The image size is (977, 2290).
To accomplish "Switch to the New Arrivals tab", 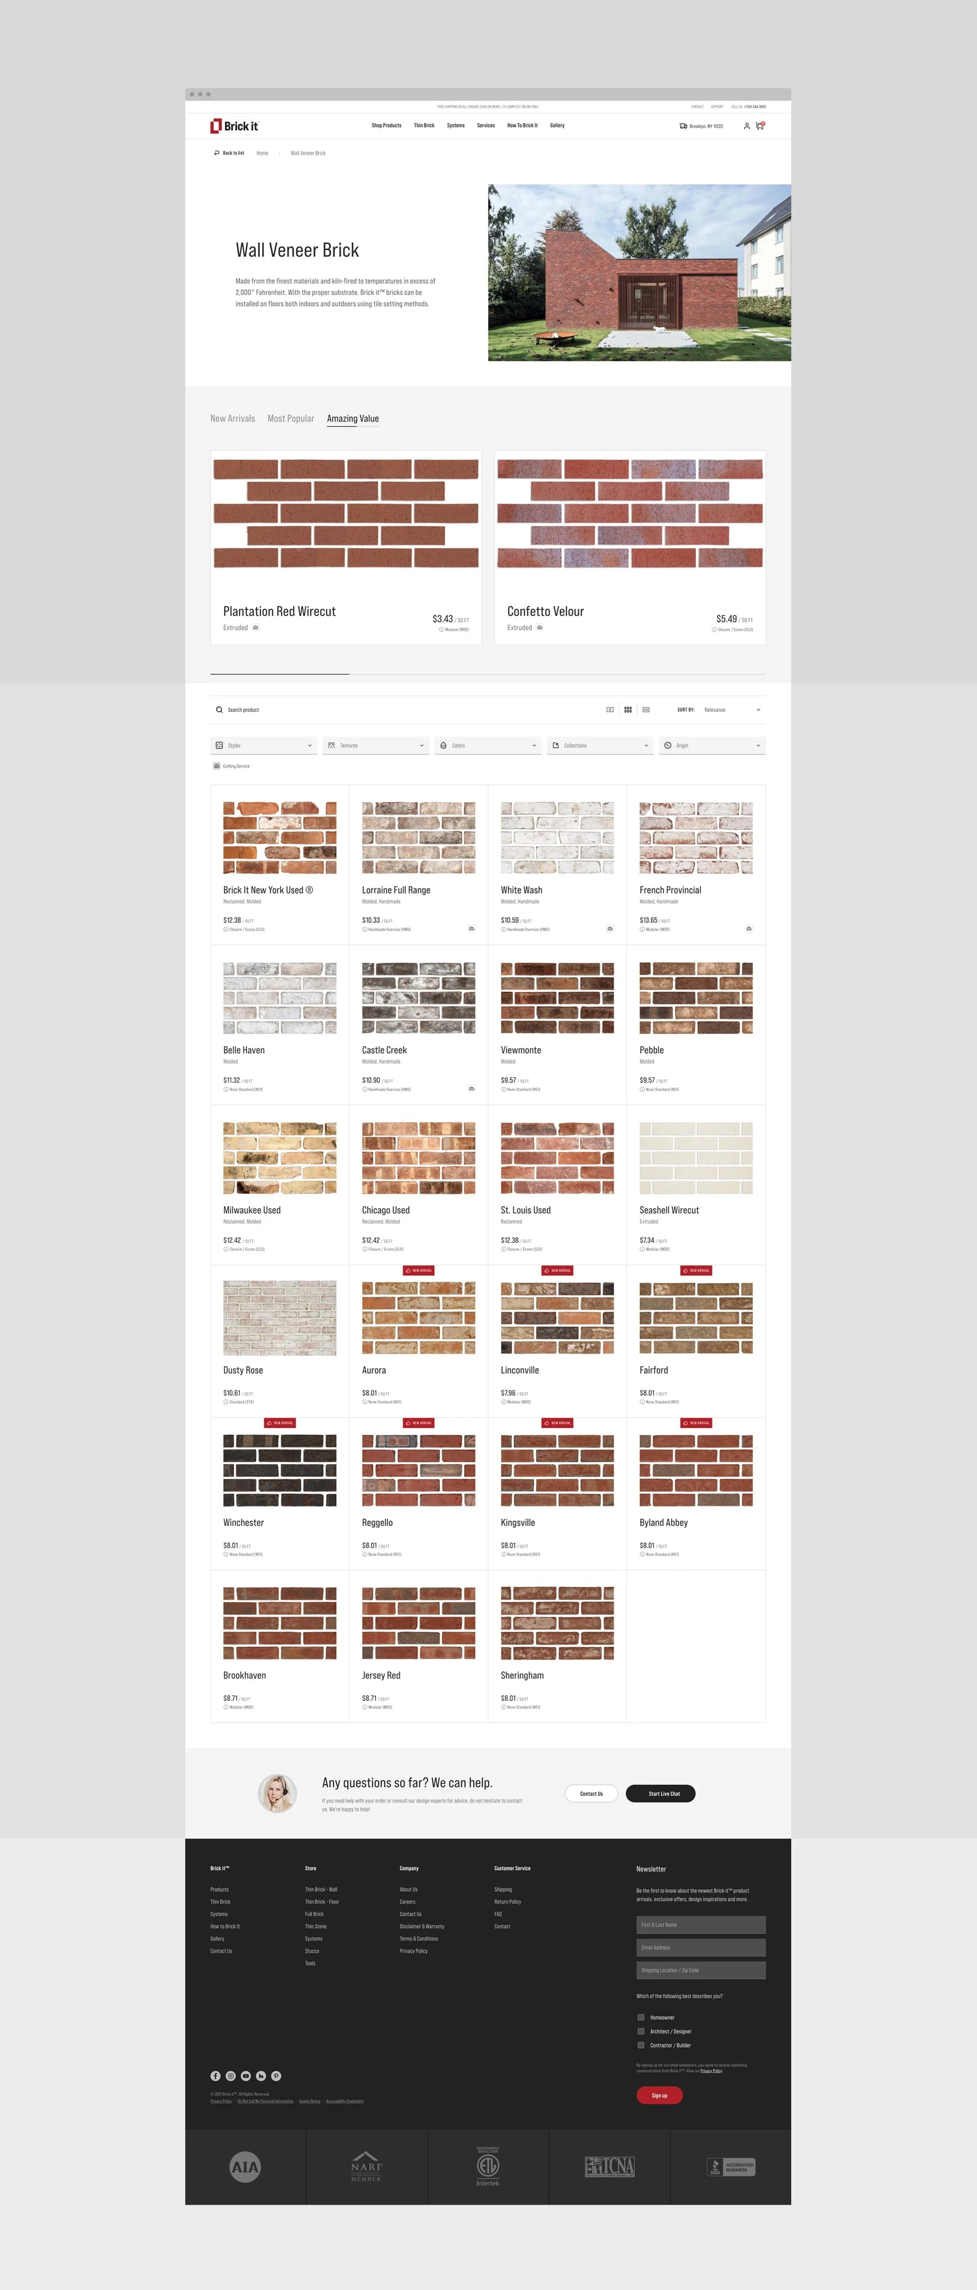I will click(x=232, y=419).
